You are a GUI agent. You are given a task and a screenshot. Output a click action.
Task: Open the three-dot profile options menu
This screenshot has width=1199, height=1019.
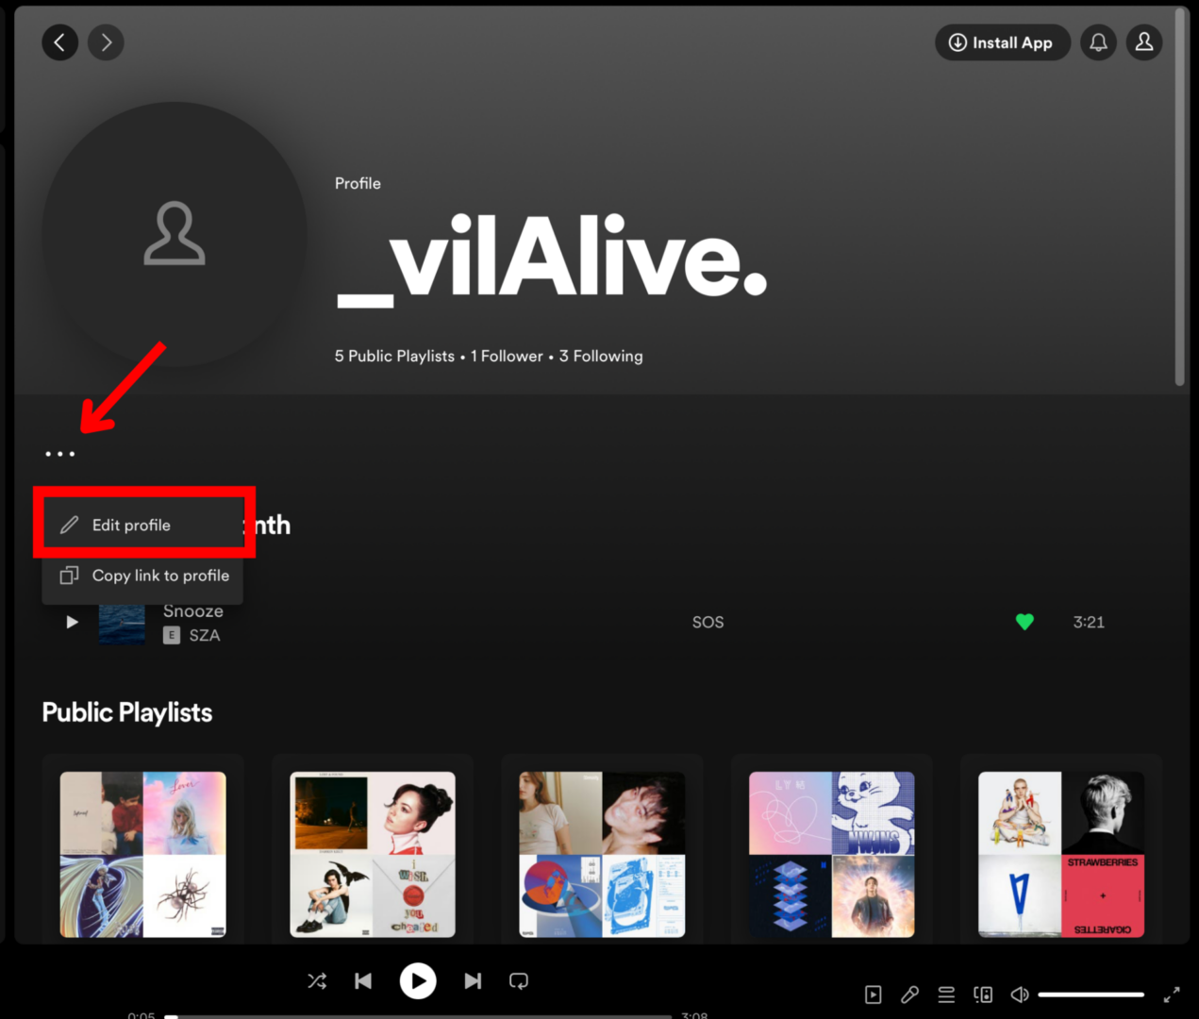point(59,453)
